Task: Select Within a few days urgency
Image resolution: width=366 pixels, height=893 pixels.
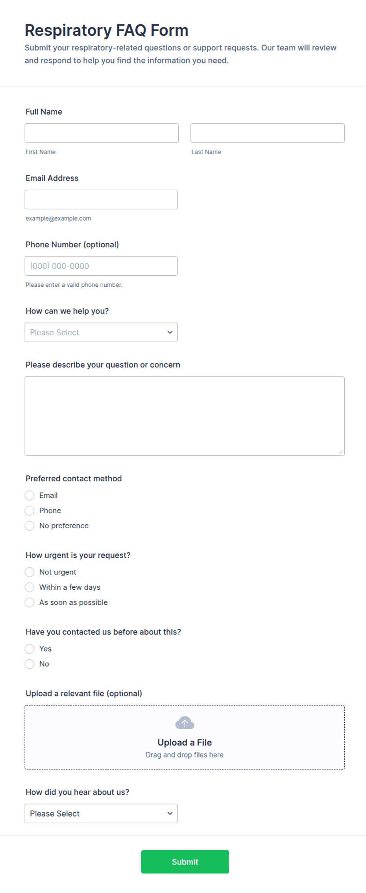Action: pyautogui.click(x=30, y=587)
